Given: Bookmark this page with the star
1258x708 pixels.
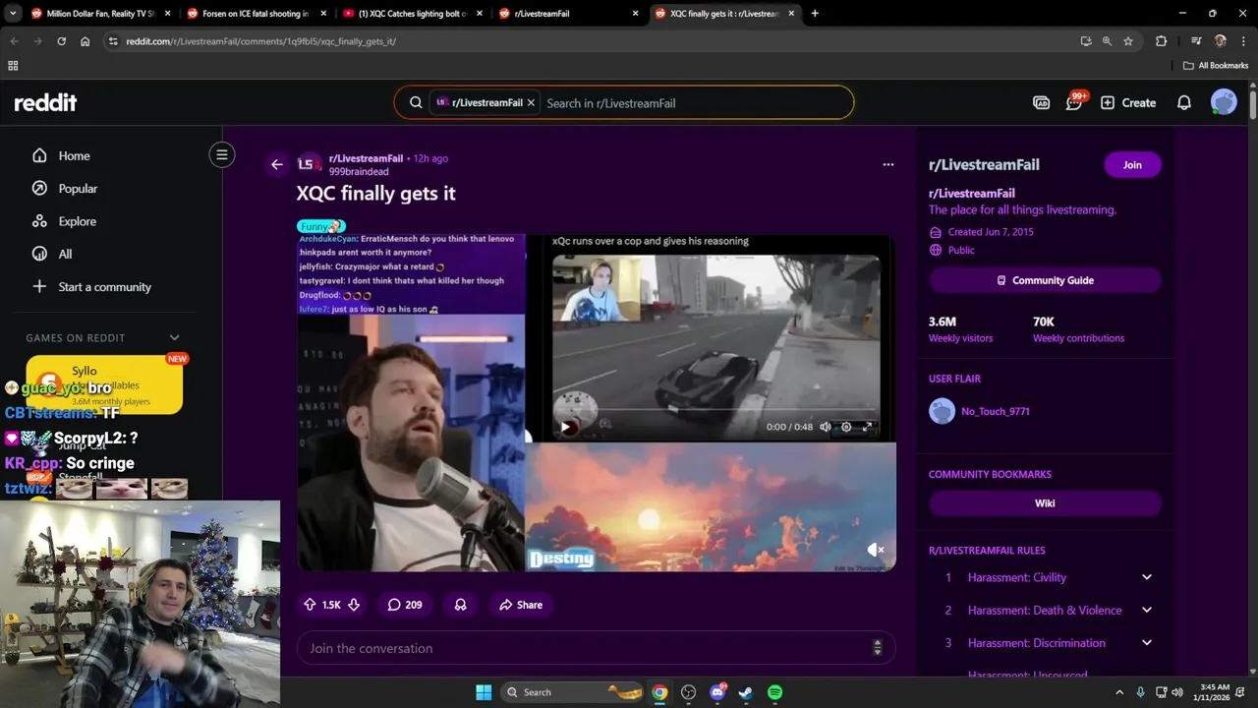Looking at the screenshot, I should [x=1128, y=41].
